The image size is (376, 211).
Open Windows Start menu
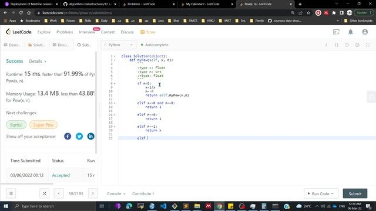click(5, 206)
